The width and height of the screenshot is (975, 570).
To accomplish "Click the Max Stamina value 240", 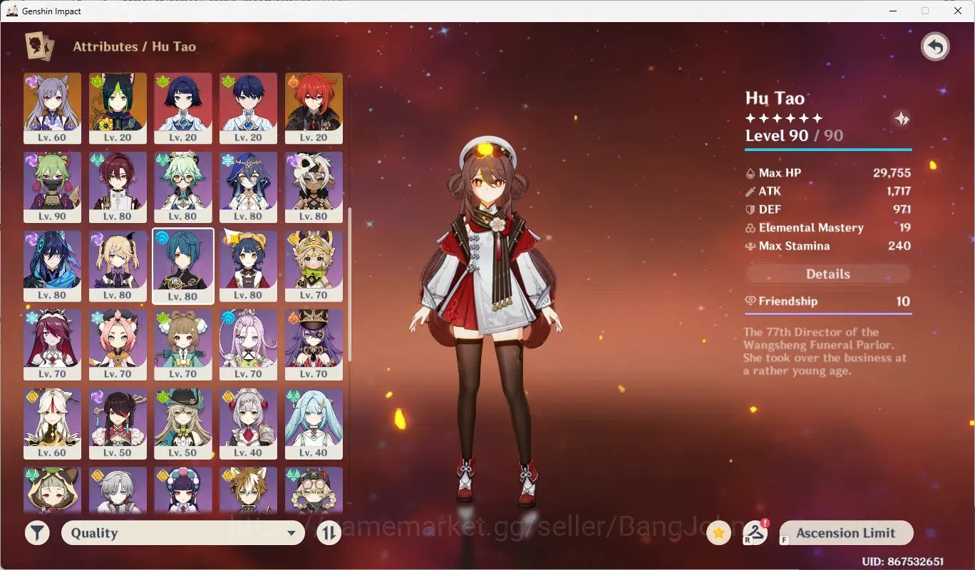I will 899,247.
